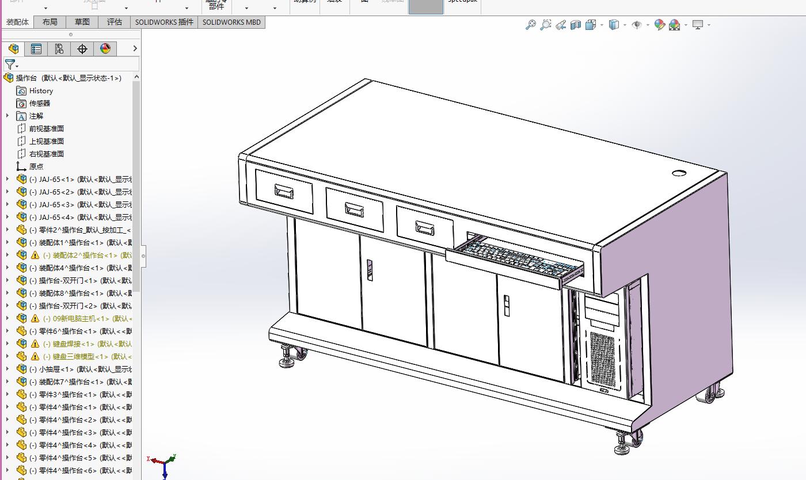This screenshot has width=806, height=480.
Task: Click the 装配体8^操作台<1> assembly icon
Action: click(22, 293)
